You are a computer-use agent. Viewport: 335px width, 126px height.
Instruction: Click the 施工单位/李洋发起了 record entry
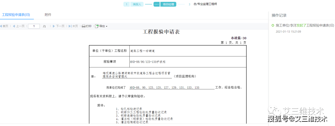coord(305,25)
